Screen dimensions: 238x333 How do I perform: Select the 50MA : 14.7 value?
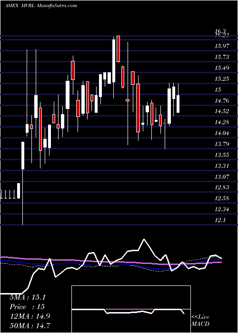[30, 326]
